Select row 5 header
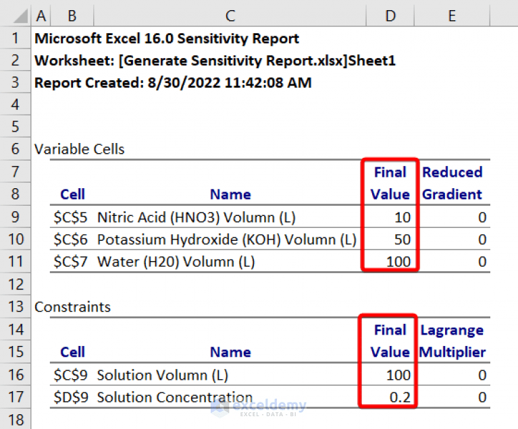 tap(16, 127)
